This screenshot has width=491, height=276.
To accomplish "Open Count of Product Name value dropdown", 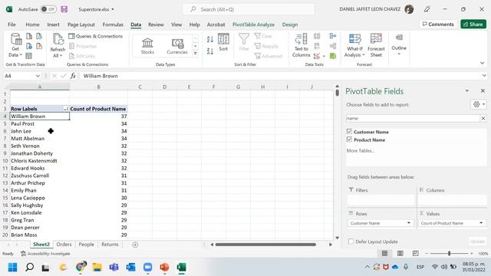I will tap(481, 223).
